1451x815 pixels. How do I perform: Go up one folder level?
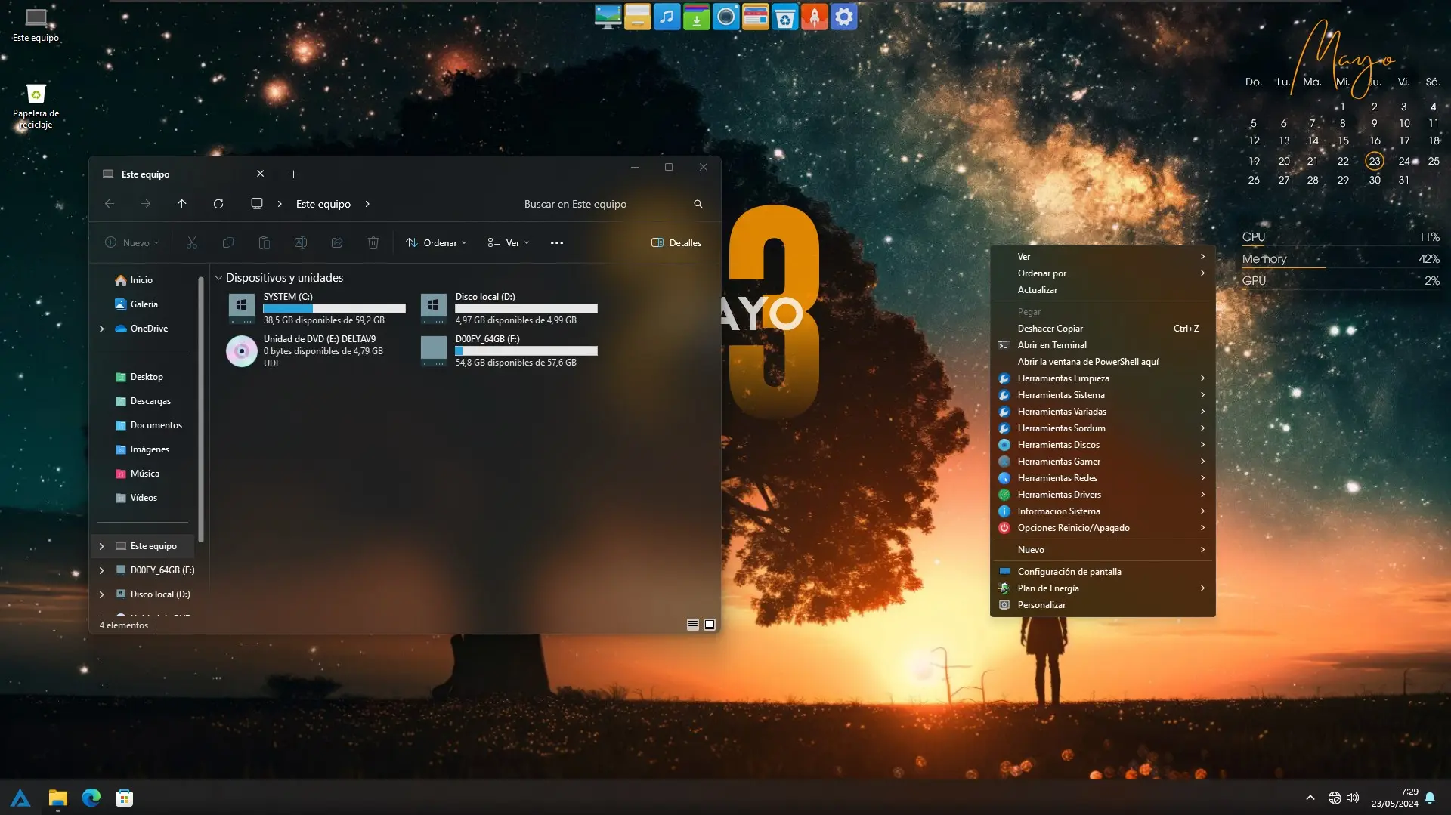[x=181, y=204]
